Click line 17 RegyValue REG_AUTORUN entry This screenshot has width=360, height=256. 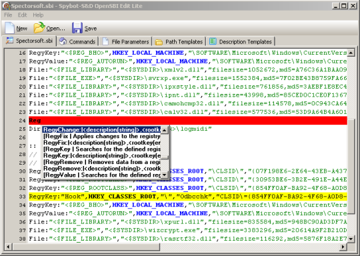point(188,61)
